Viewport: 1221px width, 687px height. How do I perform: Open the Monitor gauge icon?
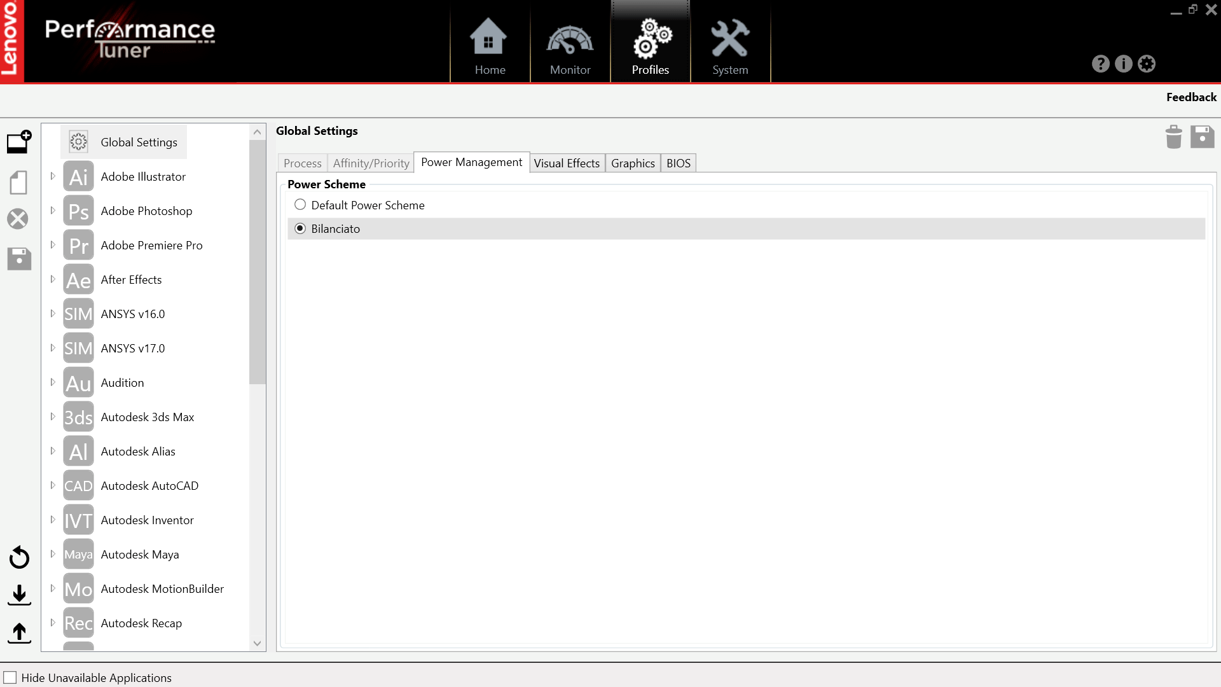pos(570,39)
